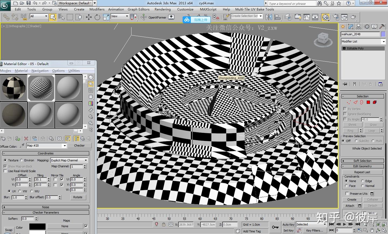The image size is (388, 234).
Task: Select the teapot Render Production icon
Action: pos(353,17)
